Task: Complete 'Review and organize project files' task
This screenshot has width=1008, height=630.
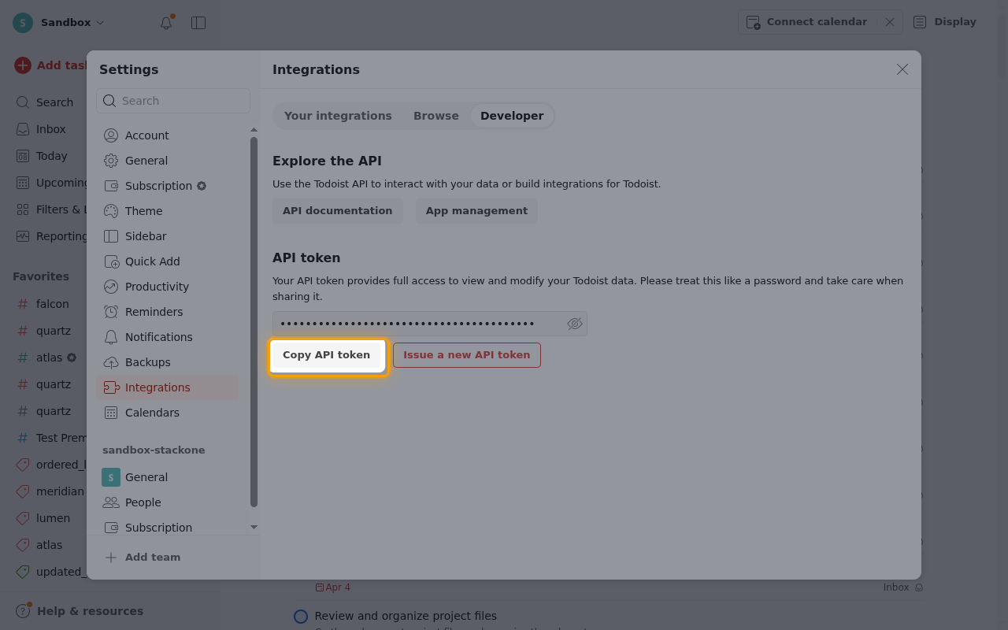Action: [301, 617]
